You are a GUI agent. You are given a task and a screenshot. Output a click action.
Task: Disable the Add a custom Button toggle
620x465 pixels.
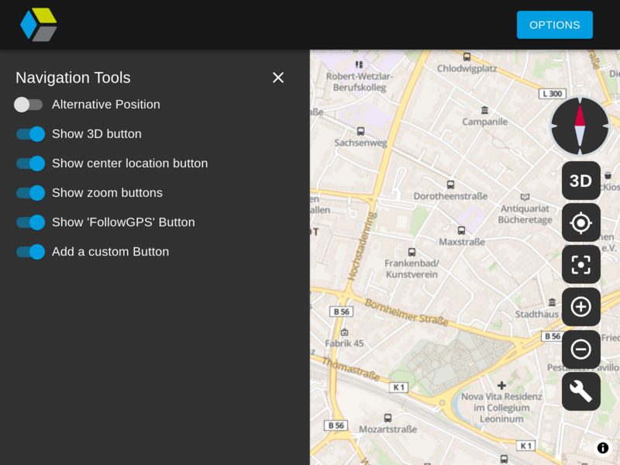click(29, 252)
